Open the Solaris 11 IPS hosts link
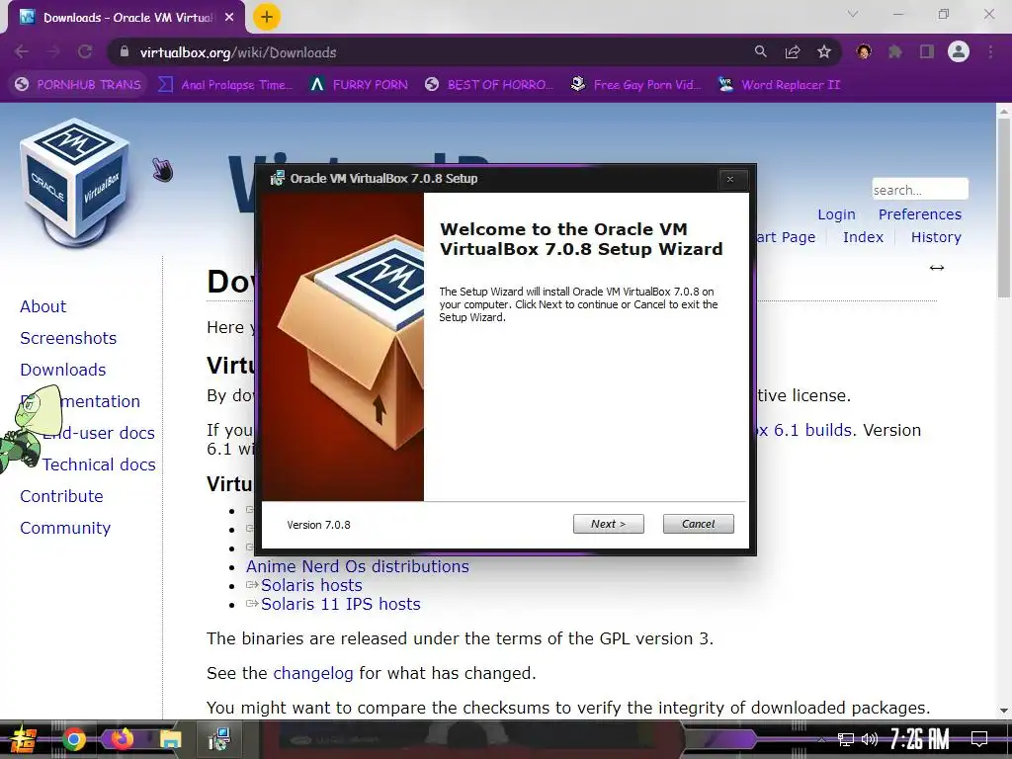Screen dimensions: 1012x759 [340, 604]
